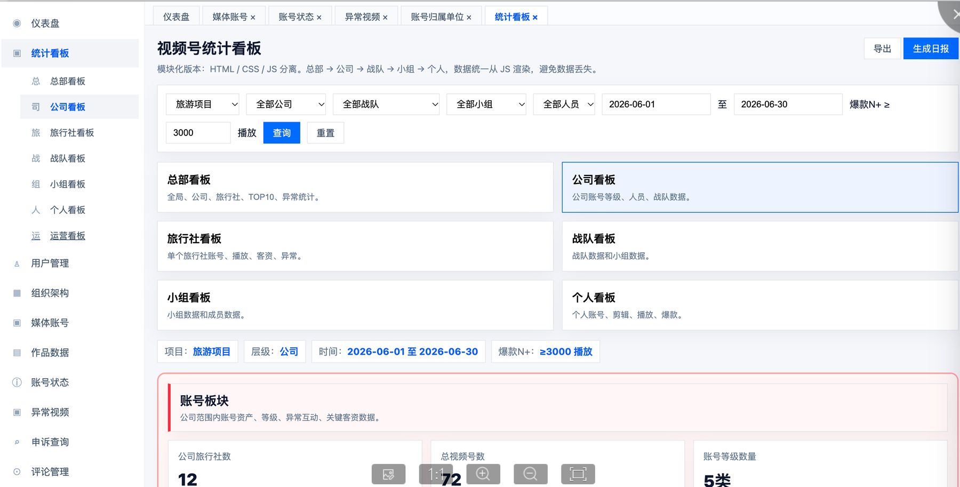Screen dimensions: 960x487
Task: Select the 公司看板 card
Action: tap(760, 187)
